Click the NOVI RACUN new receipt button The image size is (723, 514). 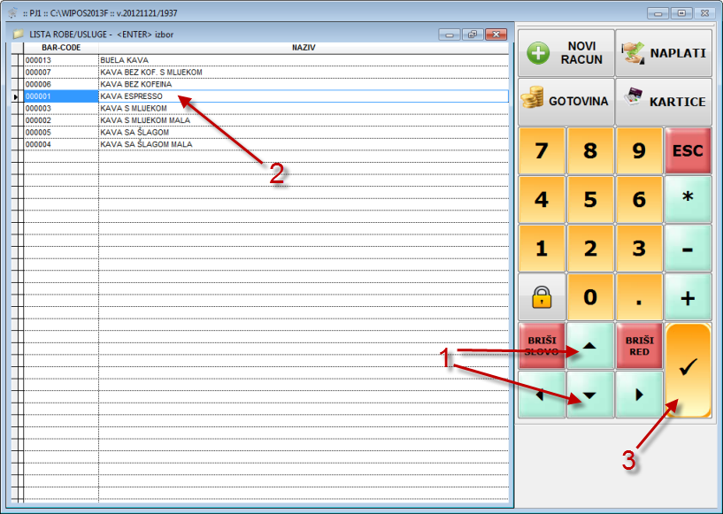(x=565, y=53)
